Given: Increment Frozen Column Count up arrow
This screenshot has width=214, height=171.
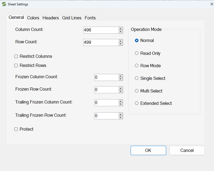Looking at the screenshot, I should pos(121,76).
